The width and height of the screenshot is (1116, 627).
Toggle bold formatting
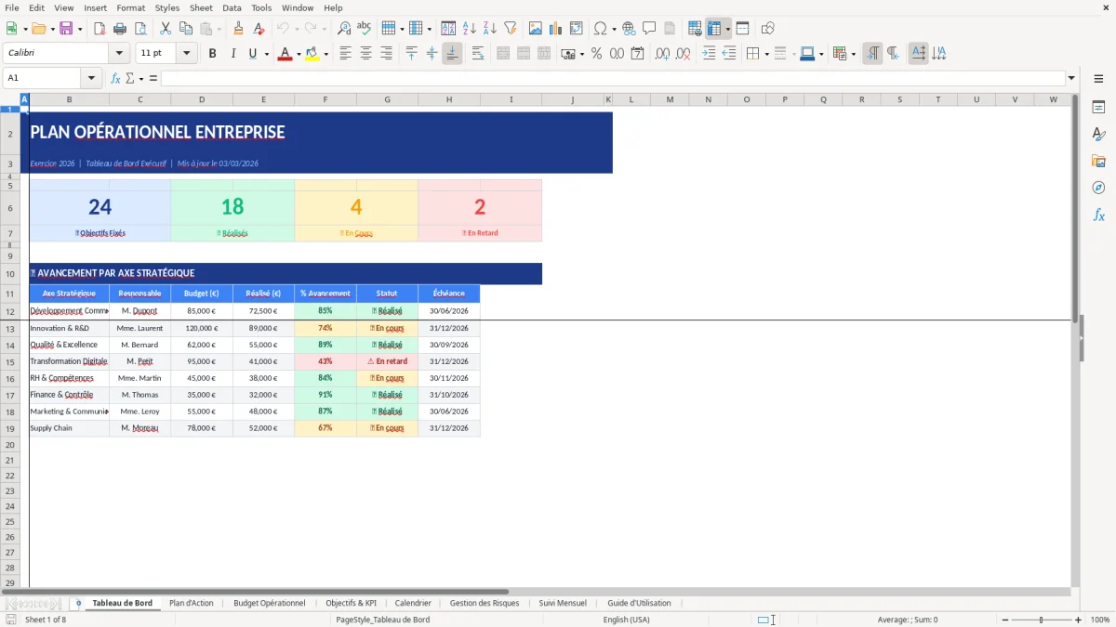pos(212,53)
